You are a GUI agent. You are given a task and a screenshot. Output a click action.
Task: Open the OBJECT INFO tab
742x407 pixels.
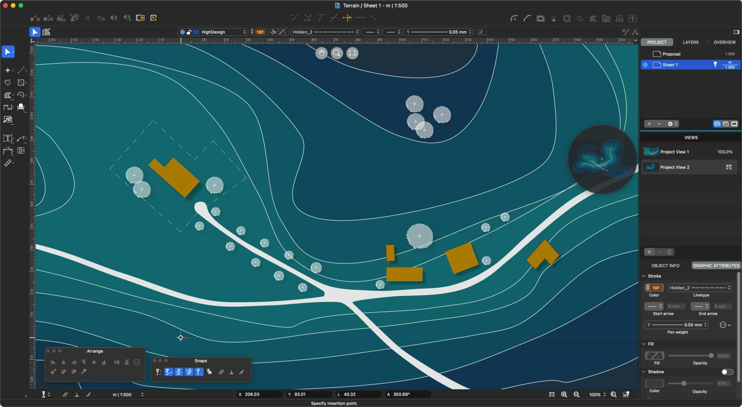pyautogui.click(x=665, y=265)
